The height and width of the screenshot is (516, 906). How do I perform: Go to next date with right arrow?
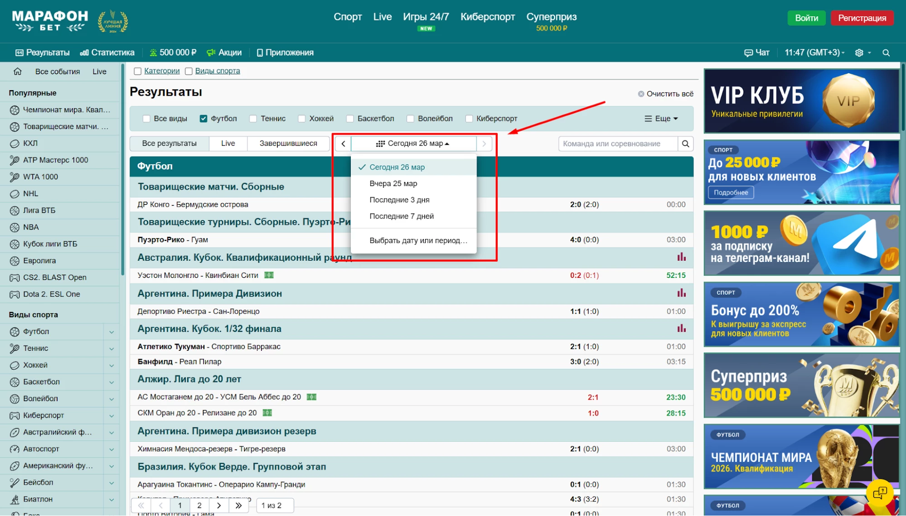click(x=484, y=144)
